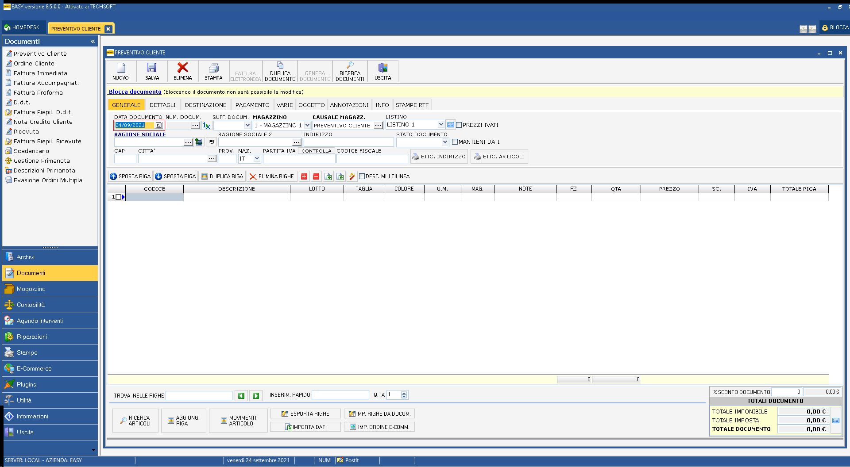Viewport: 850px width, 467px height.
Task: Open the MAGAZZINO dropdown
Action: tap(307, 126)
